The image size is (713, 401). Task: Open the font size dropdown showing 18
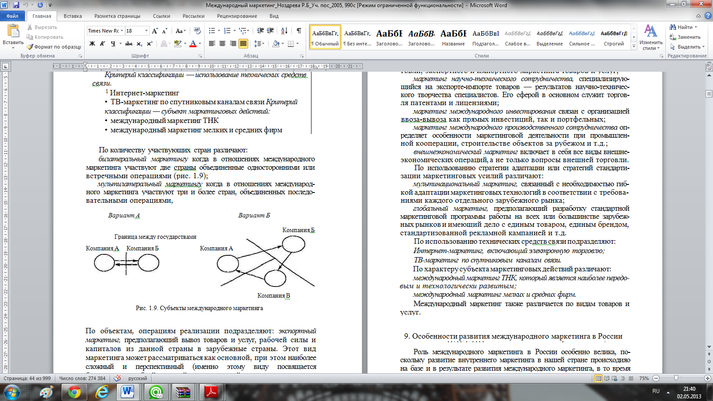click(x=146, y=31)
